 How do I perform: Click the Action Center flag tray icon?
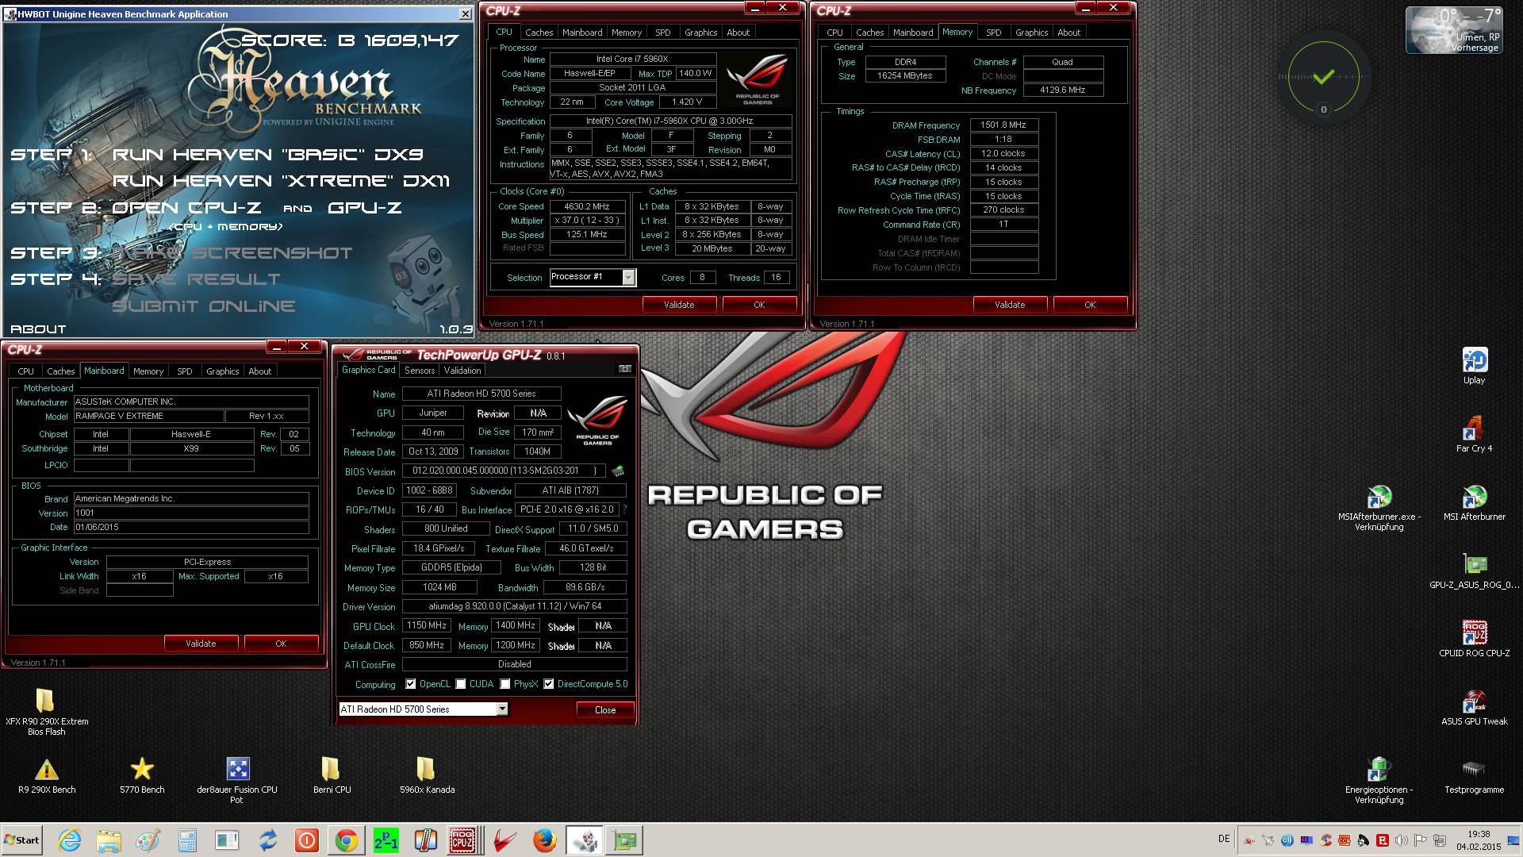[x=1421, y=840]
